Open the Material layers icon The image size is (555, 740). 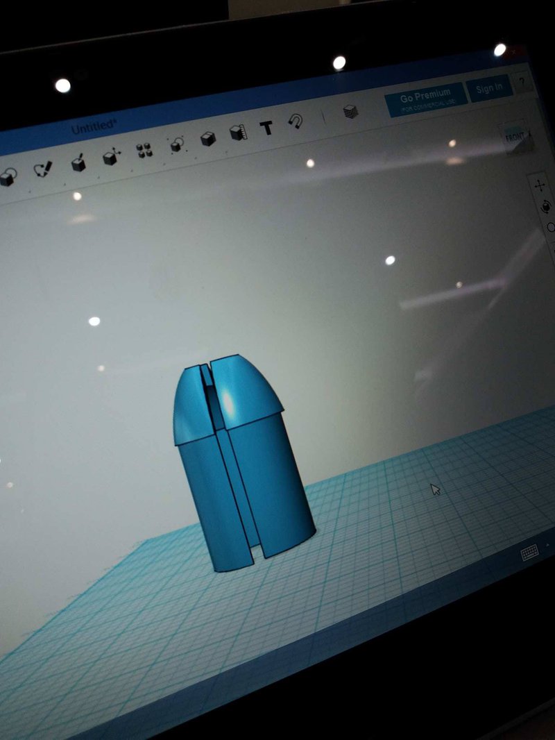351,111
